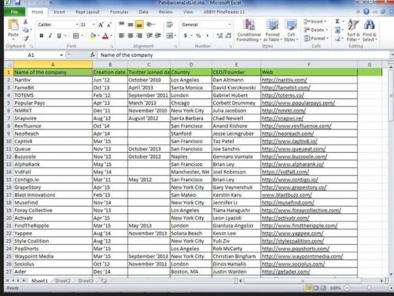The image size is (394, 296).
Task: Select Top Align in Alignment group
Action: [122, 24]
